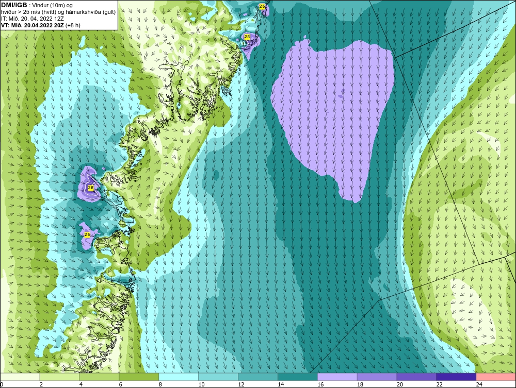The image size is (516, 388).
Task: Click the yellow 28 label inside the white gust contour
Action: 90,188
